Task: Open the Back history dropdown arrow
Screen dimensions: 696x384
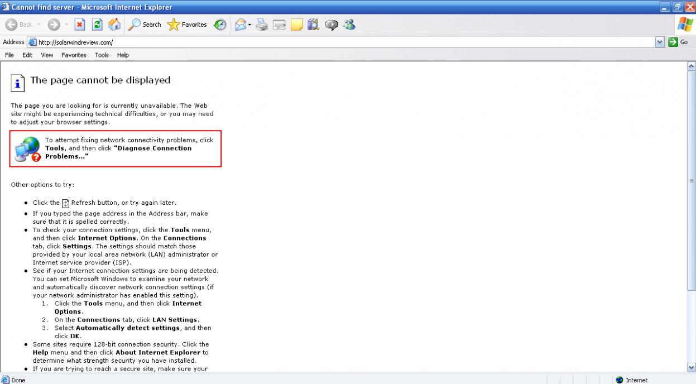Action: (x=39, y=25)
